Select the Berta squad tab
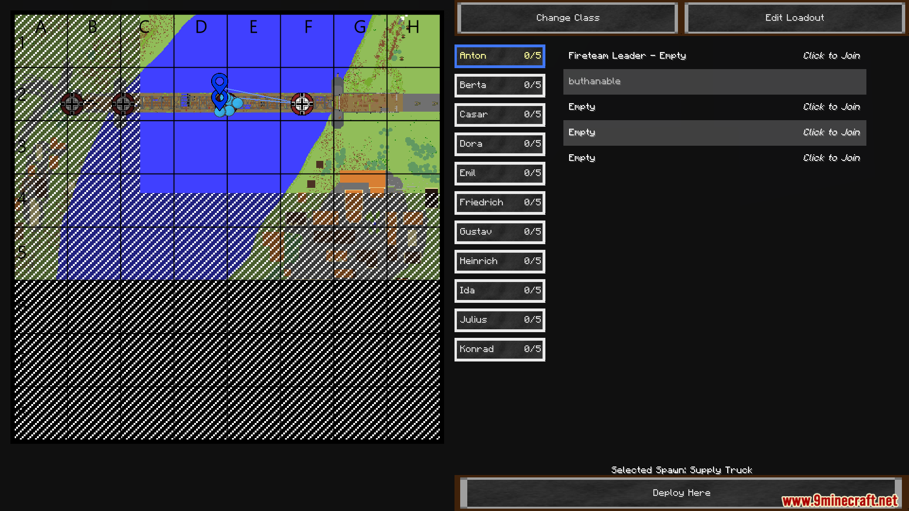Viewport: 909px width, 511px height. click(x=499, y=85)
